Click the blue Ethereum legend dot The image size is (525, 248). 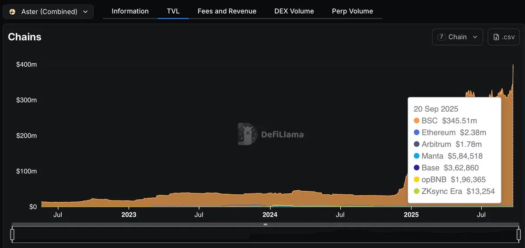[x=416, y=132]
